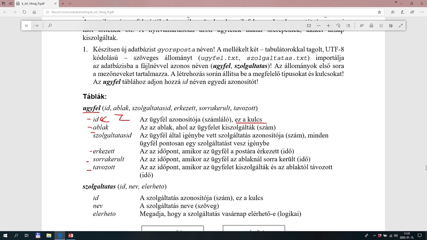
Task: Go back to previous page
Action: click(5, 12)
